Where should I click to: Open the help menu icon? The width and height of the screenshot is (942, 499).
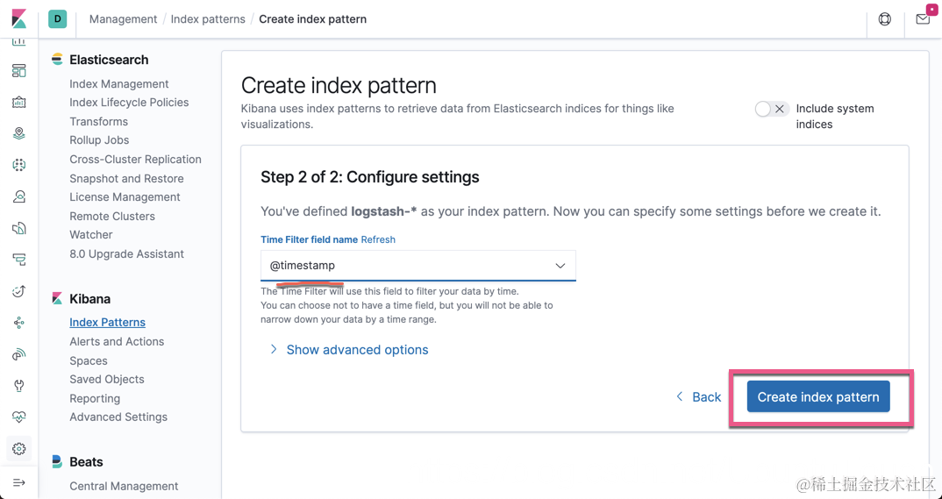tap(884, 18)
